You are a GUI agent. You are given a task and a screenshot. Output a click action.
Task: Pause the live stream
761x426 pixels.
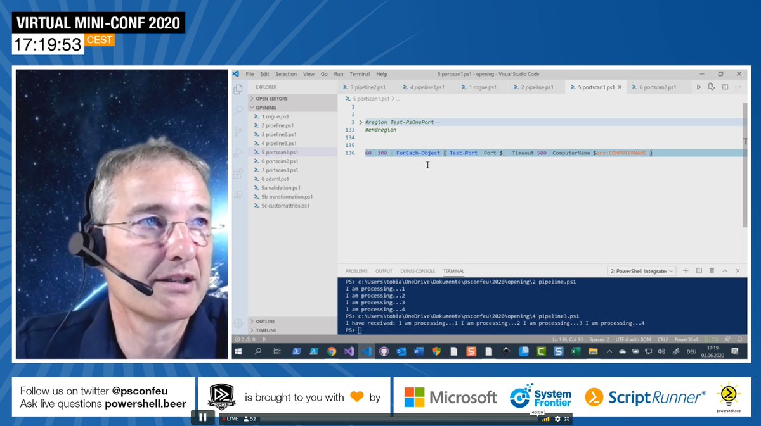(x=202, y=417)
